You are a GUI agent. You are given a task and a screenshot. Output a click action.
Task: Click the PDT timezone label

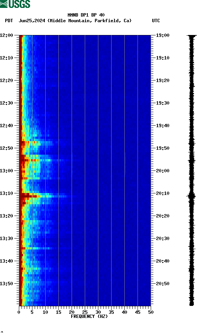[9, 21]
